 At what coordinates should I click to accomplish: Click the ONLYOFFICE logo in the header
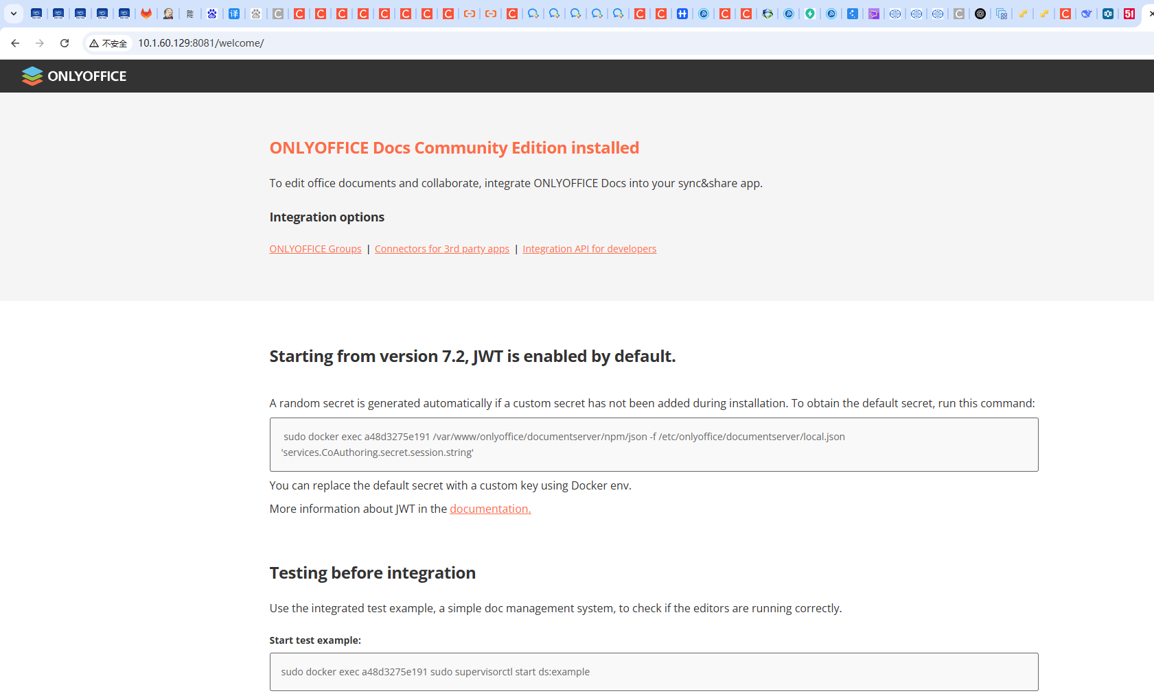pos(74,76)
